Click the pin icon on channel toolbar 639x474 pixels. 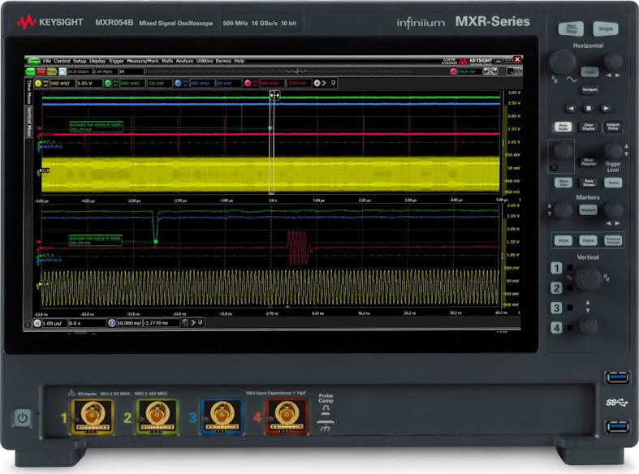tap(333, 83)
